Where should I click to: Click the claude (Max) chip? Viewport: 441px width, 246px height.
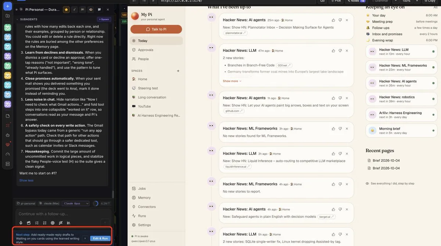pos(49,203)
